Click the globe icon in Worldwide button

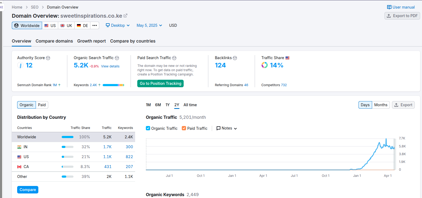pos(16,25)
